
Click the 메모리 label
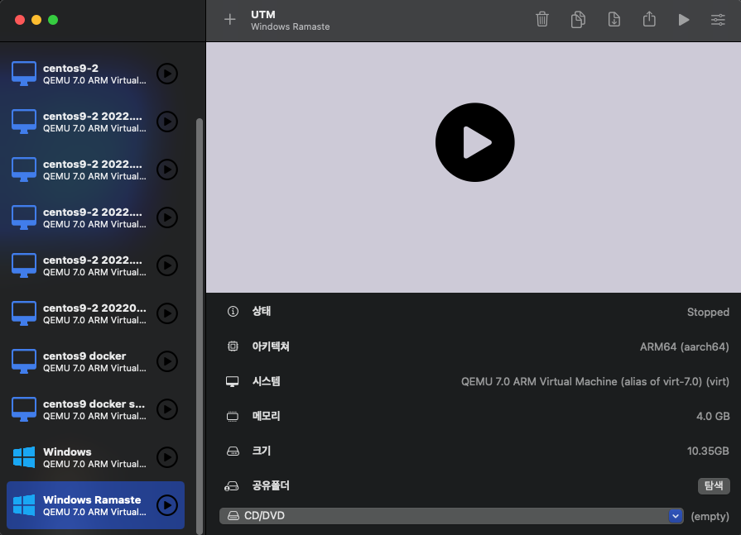coord(266,416)
